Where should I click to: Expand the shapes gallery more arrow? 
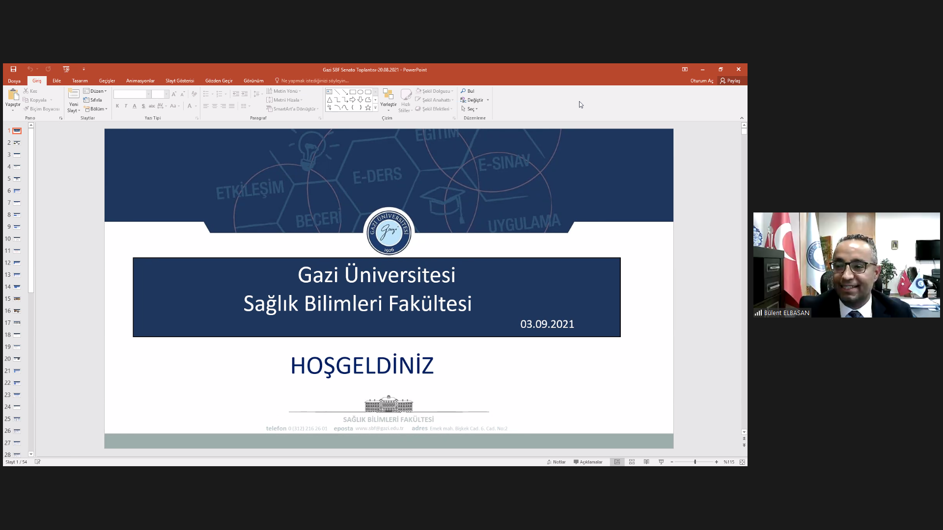pyautogui.click(x=375, y=108)
